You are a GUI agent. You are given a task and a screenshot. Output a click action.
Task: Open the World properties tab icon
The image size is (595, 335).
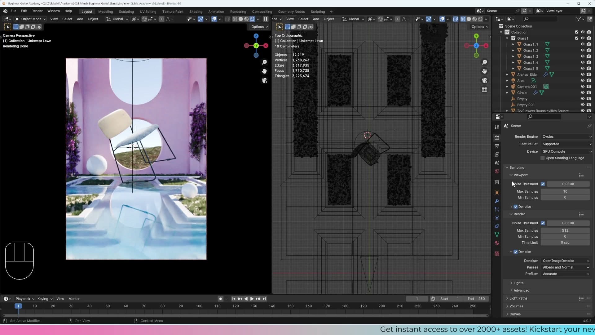coord(497,171)
